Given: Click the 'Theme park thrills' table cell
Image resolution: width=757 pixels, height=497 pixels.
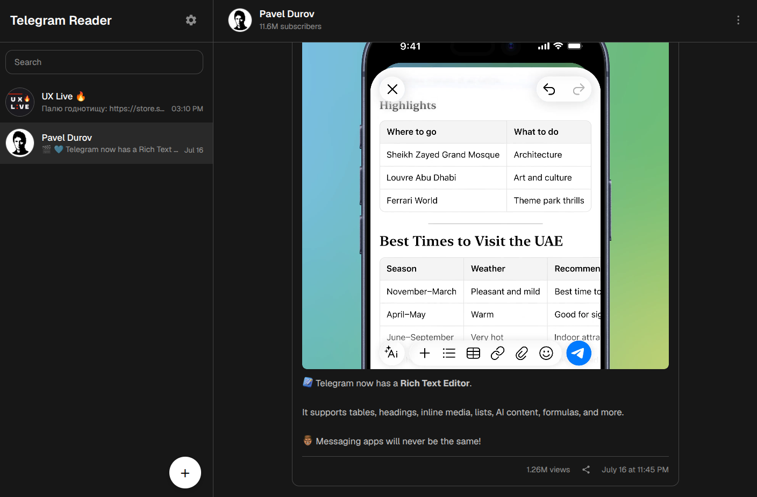Looking at the screenshot, I should pos(549,200).
